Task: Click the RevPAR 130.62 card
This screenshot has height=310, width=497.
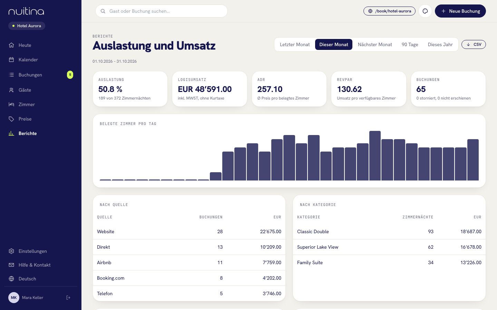Action: pos(369,89)
